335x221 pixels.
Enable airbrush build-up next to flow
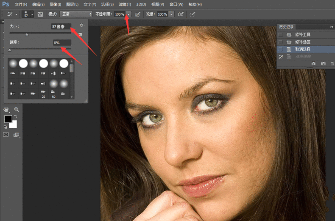[181, 14]
